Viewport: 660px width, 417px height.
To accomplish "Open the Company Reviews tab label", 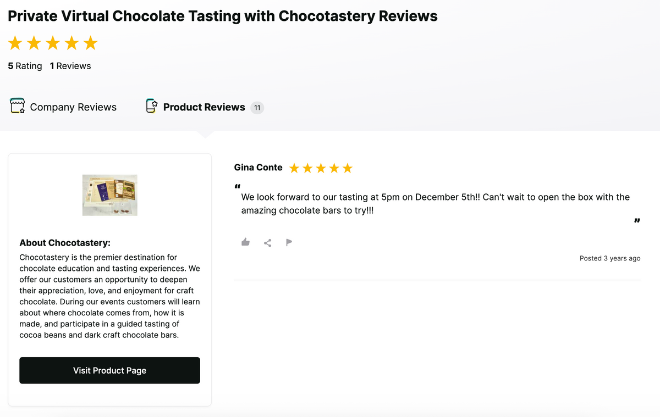I will point(73,107).
